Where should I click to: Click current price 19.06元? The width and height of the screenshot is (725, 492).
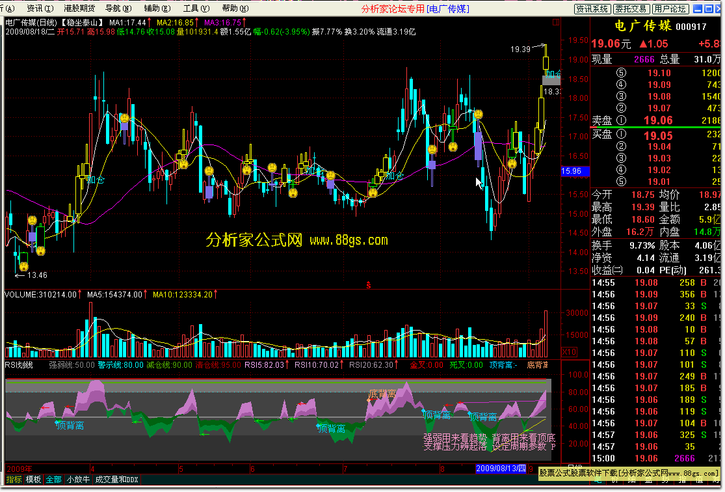point(611,44)
